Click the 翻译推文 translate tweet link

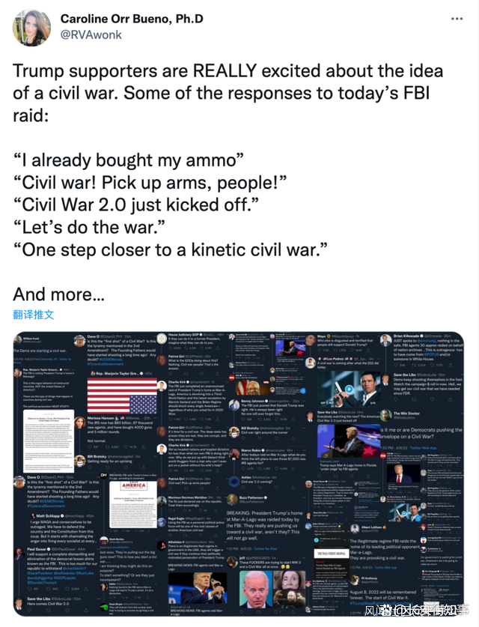tap(34, 314)
